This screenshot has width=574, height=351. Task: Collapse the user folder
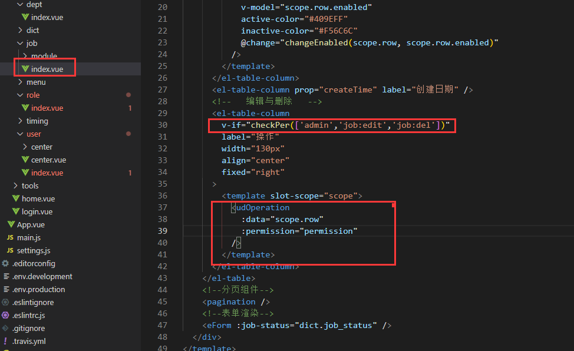pyautogui.click(x=20, y=134)
